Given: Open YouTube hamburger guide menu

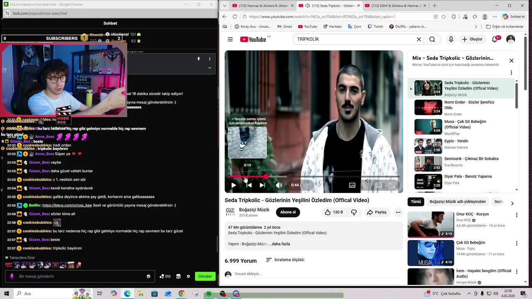Looking at the screenshot, I should [230, 39].
